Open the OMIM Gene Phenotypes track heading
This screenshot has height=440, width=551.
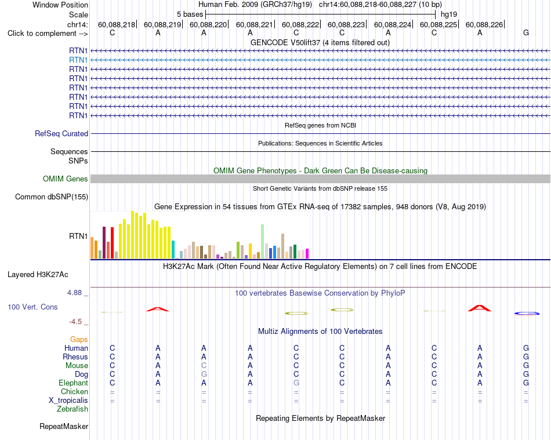[320, 170]
